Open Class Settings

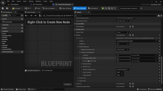pyautogui.click(x=65, y=8)
